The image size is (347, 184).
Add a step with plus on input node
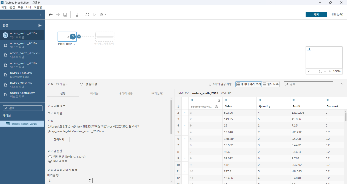click(x=79, y=37)
